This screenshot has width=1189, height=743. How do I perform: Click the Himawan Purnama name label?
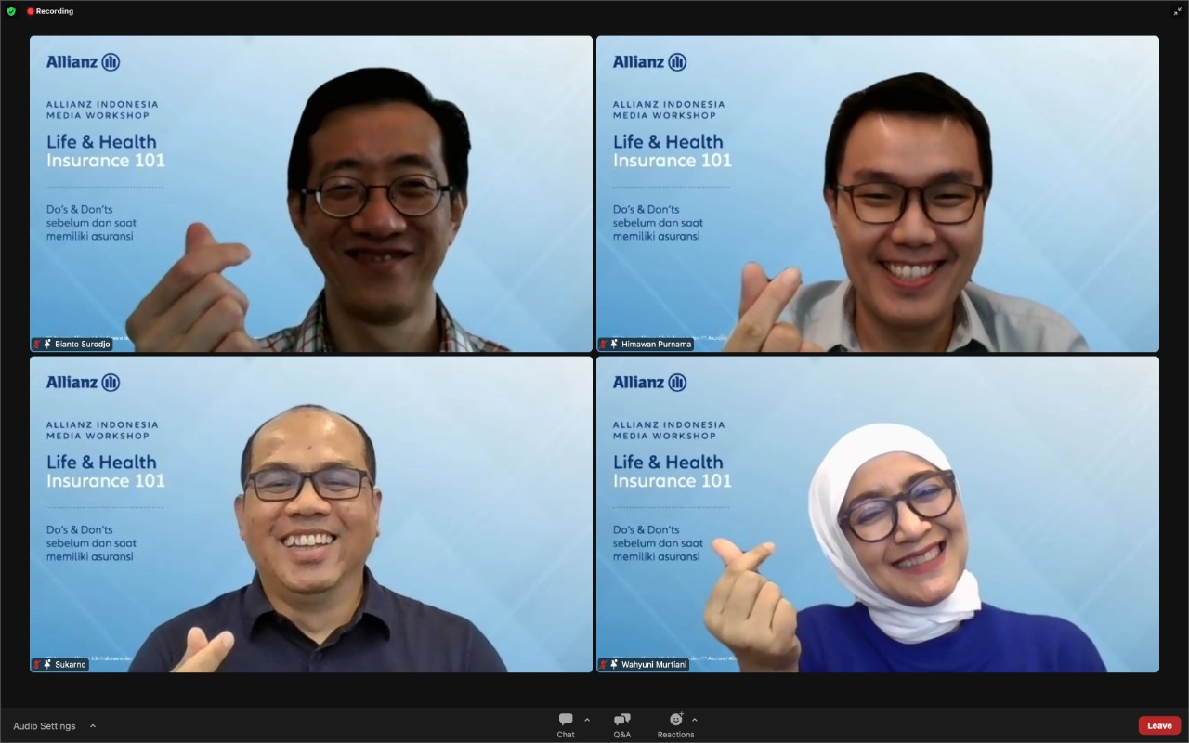click(656, 344)
